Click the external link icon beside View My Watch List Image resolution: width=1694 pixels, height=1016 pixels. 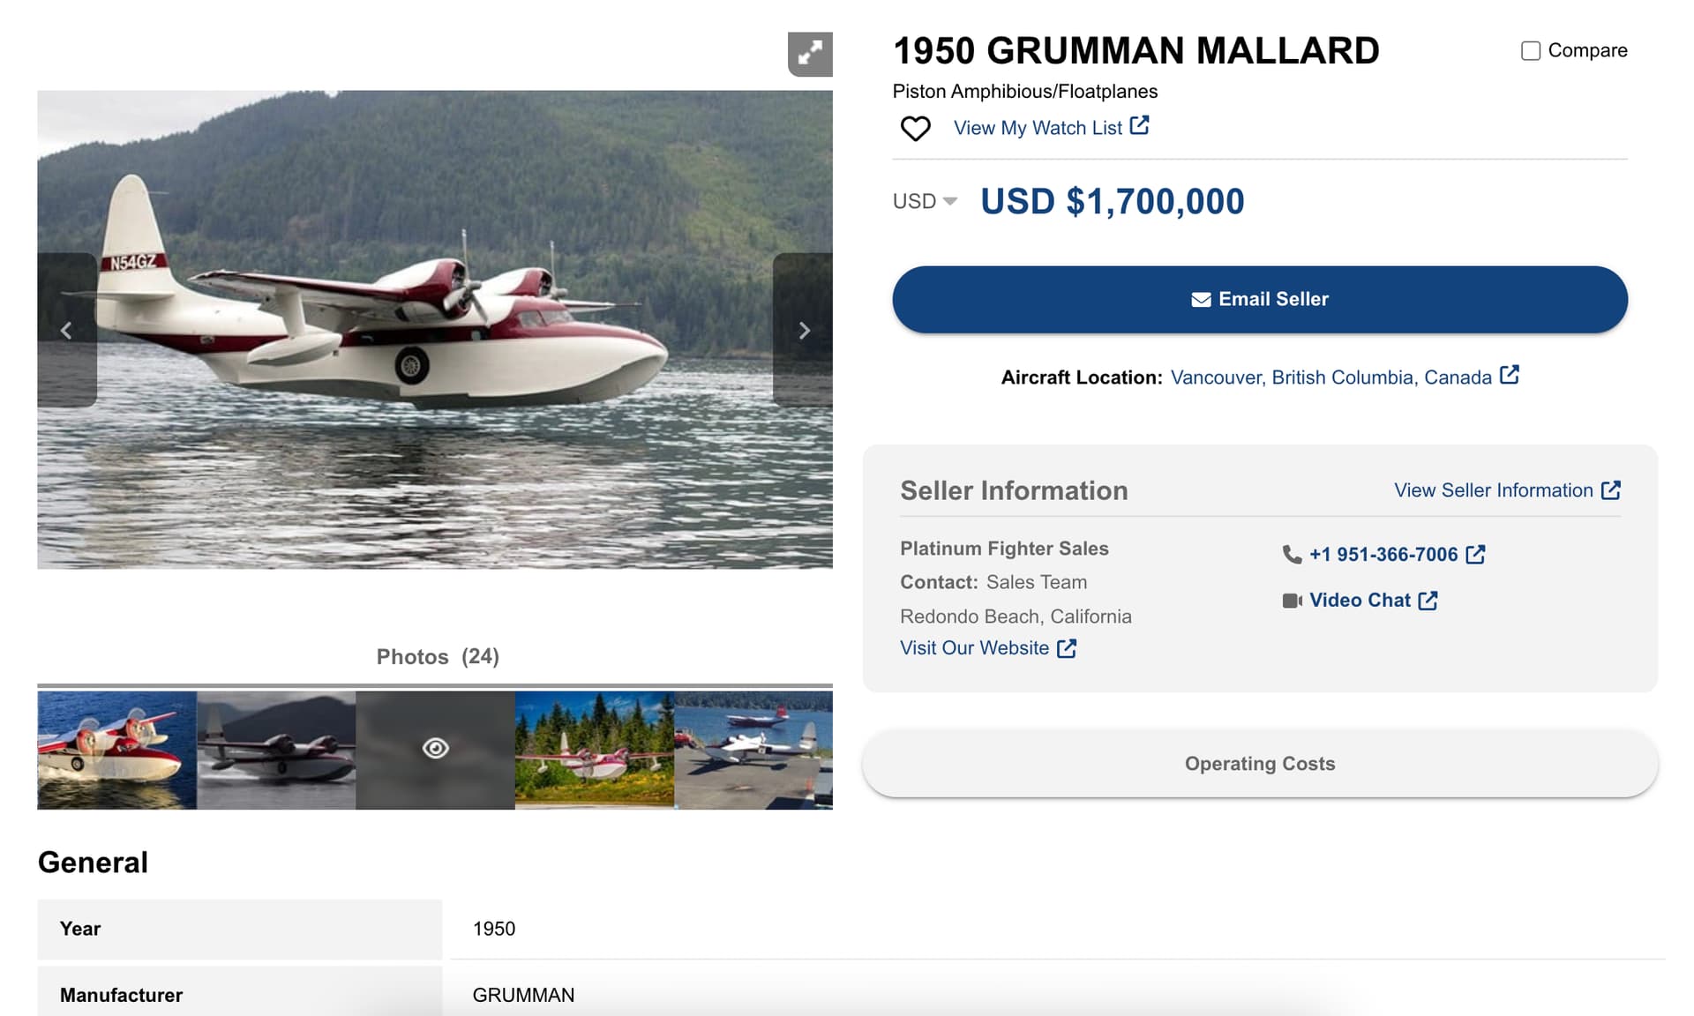click(x=1140, y=125)
